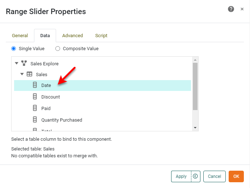
Task: Collapse the Sales Explore tree node
Action: point(16,64)
